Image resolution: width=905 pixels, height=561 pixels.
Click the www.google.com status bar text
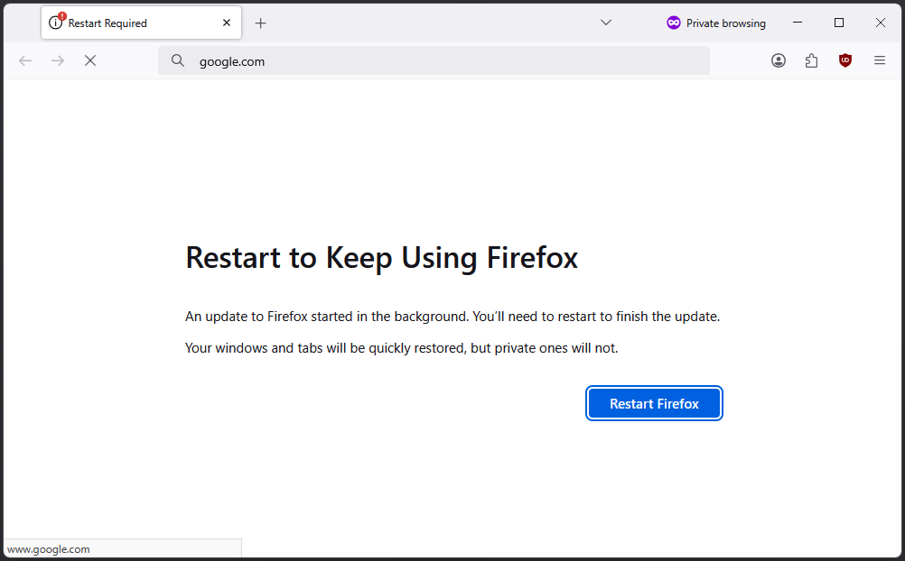(49, 549)
